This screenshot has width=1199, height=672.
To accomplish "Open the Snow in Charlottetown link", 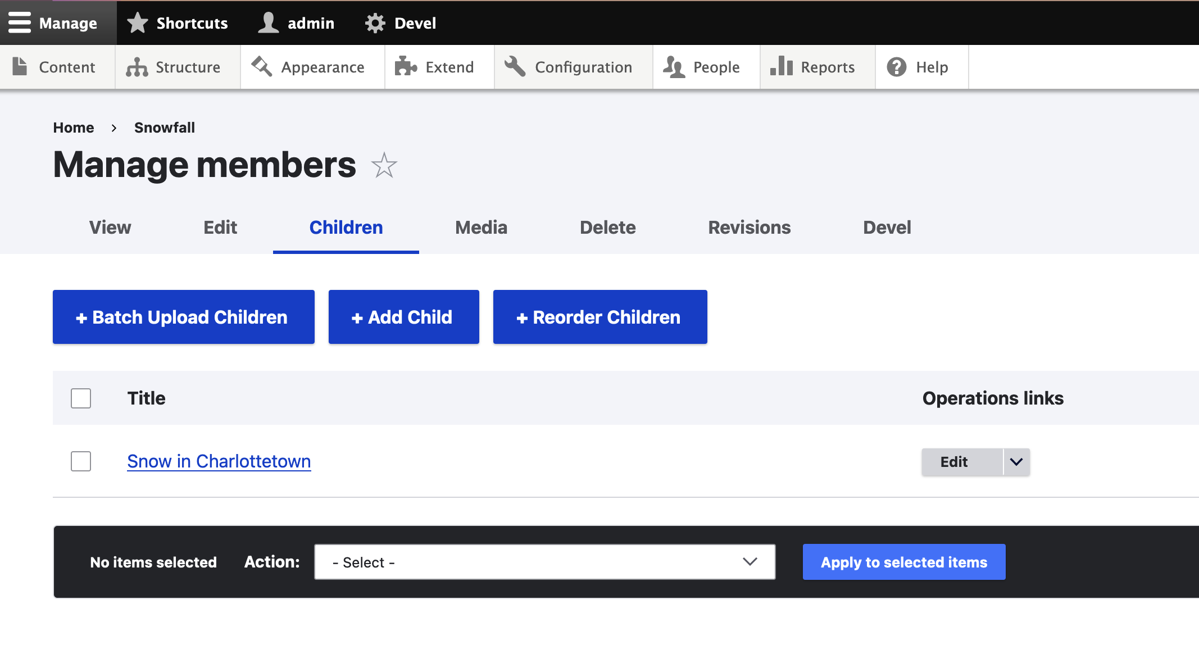I will 219,461.
